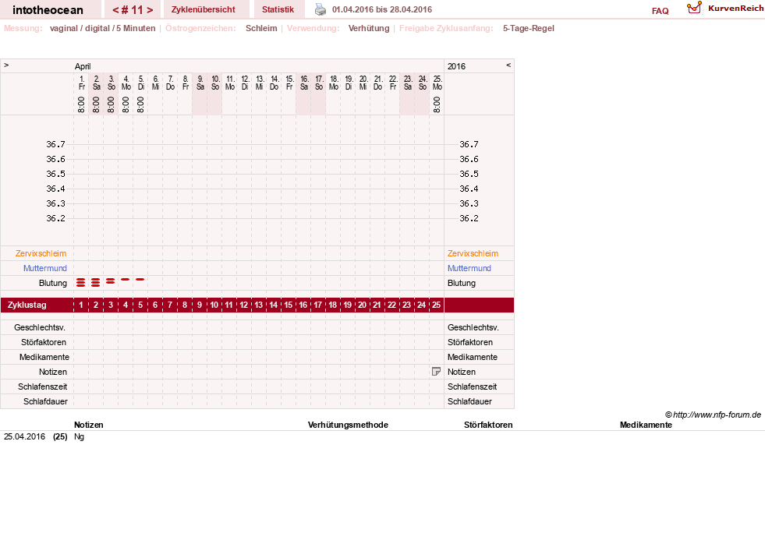Click the intotheocean user tab

point(48,10)
